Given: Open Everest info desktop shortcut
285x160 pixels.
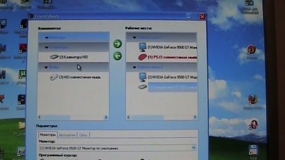Looking at the screenshot, I should click(251, 49).
